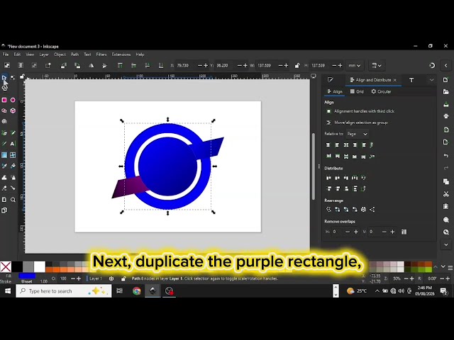Open the Path menu
The width and height of the screenshot is (454, 340).
click(74, 55)
